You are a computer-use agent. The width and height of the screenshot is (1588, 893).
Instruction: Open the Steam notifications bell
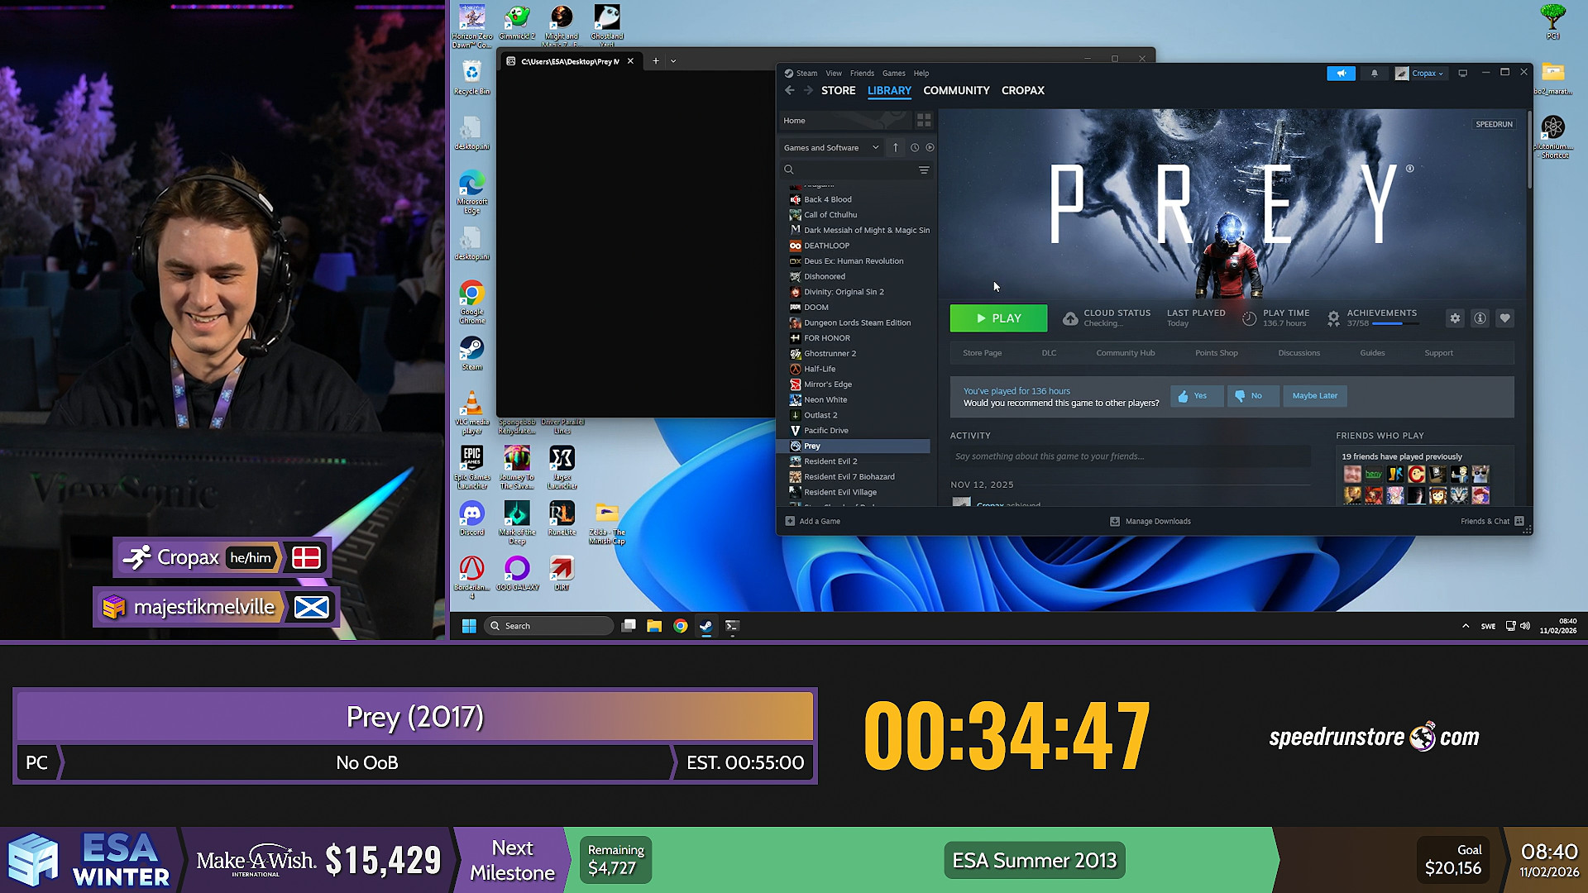(x=1375, y=74)
